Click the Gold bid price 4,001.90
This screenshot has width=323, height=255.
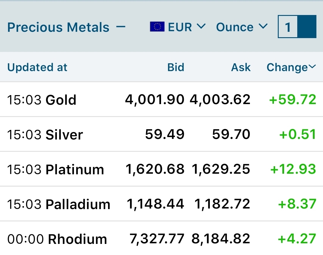pos(155,100)
